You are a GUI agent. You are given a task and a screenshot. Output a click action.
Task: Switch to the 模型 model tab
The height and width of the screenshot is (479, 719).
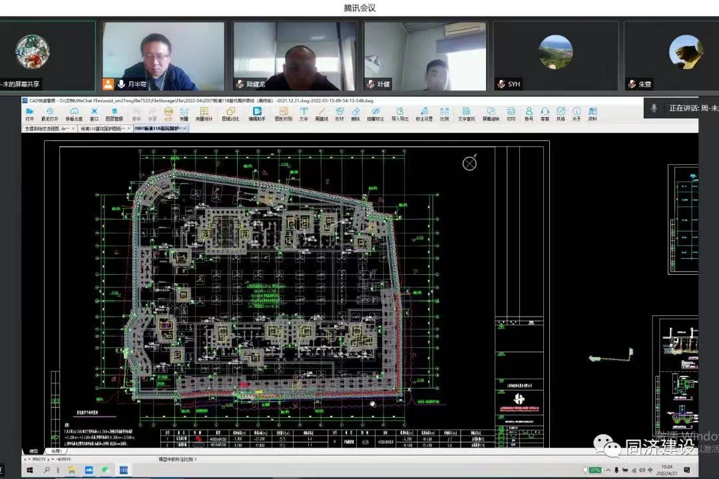point(34,450)
